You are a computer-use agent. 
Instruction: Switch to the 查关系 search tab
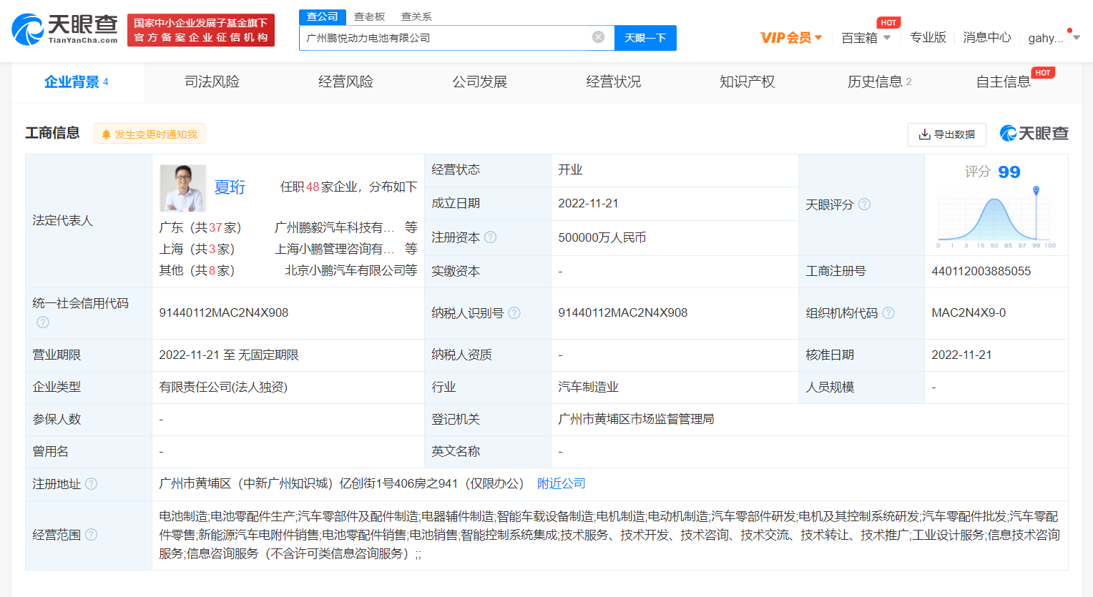click(x=416, y=16)
